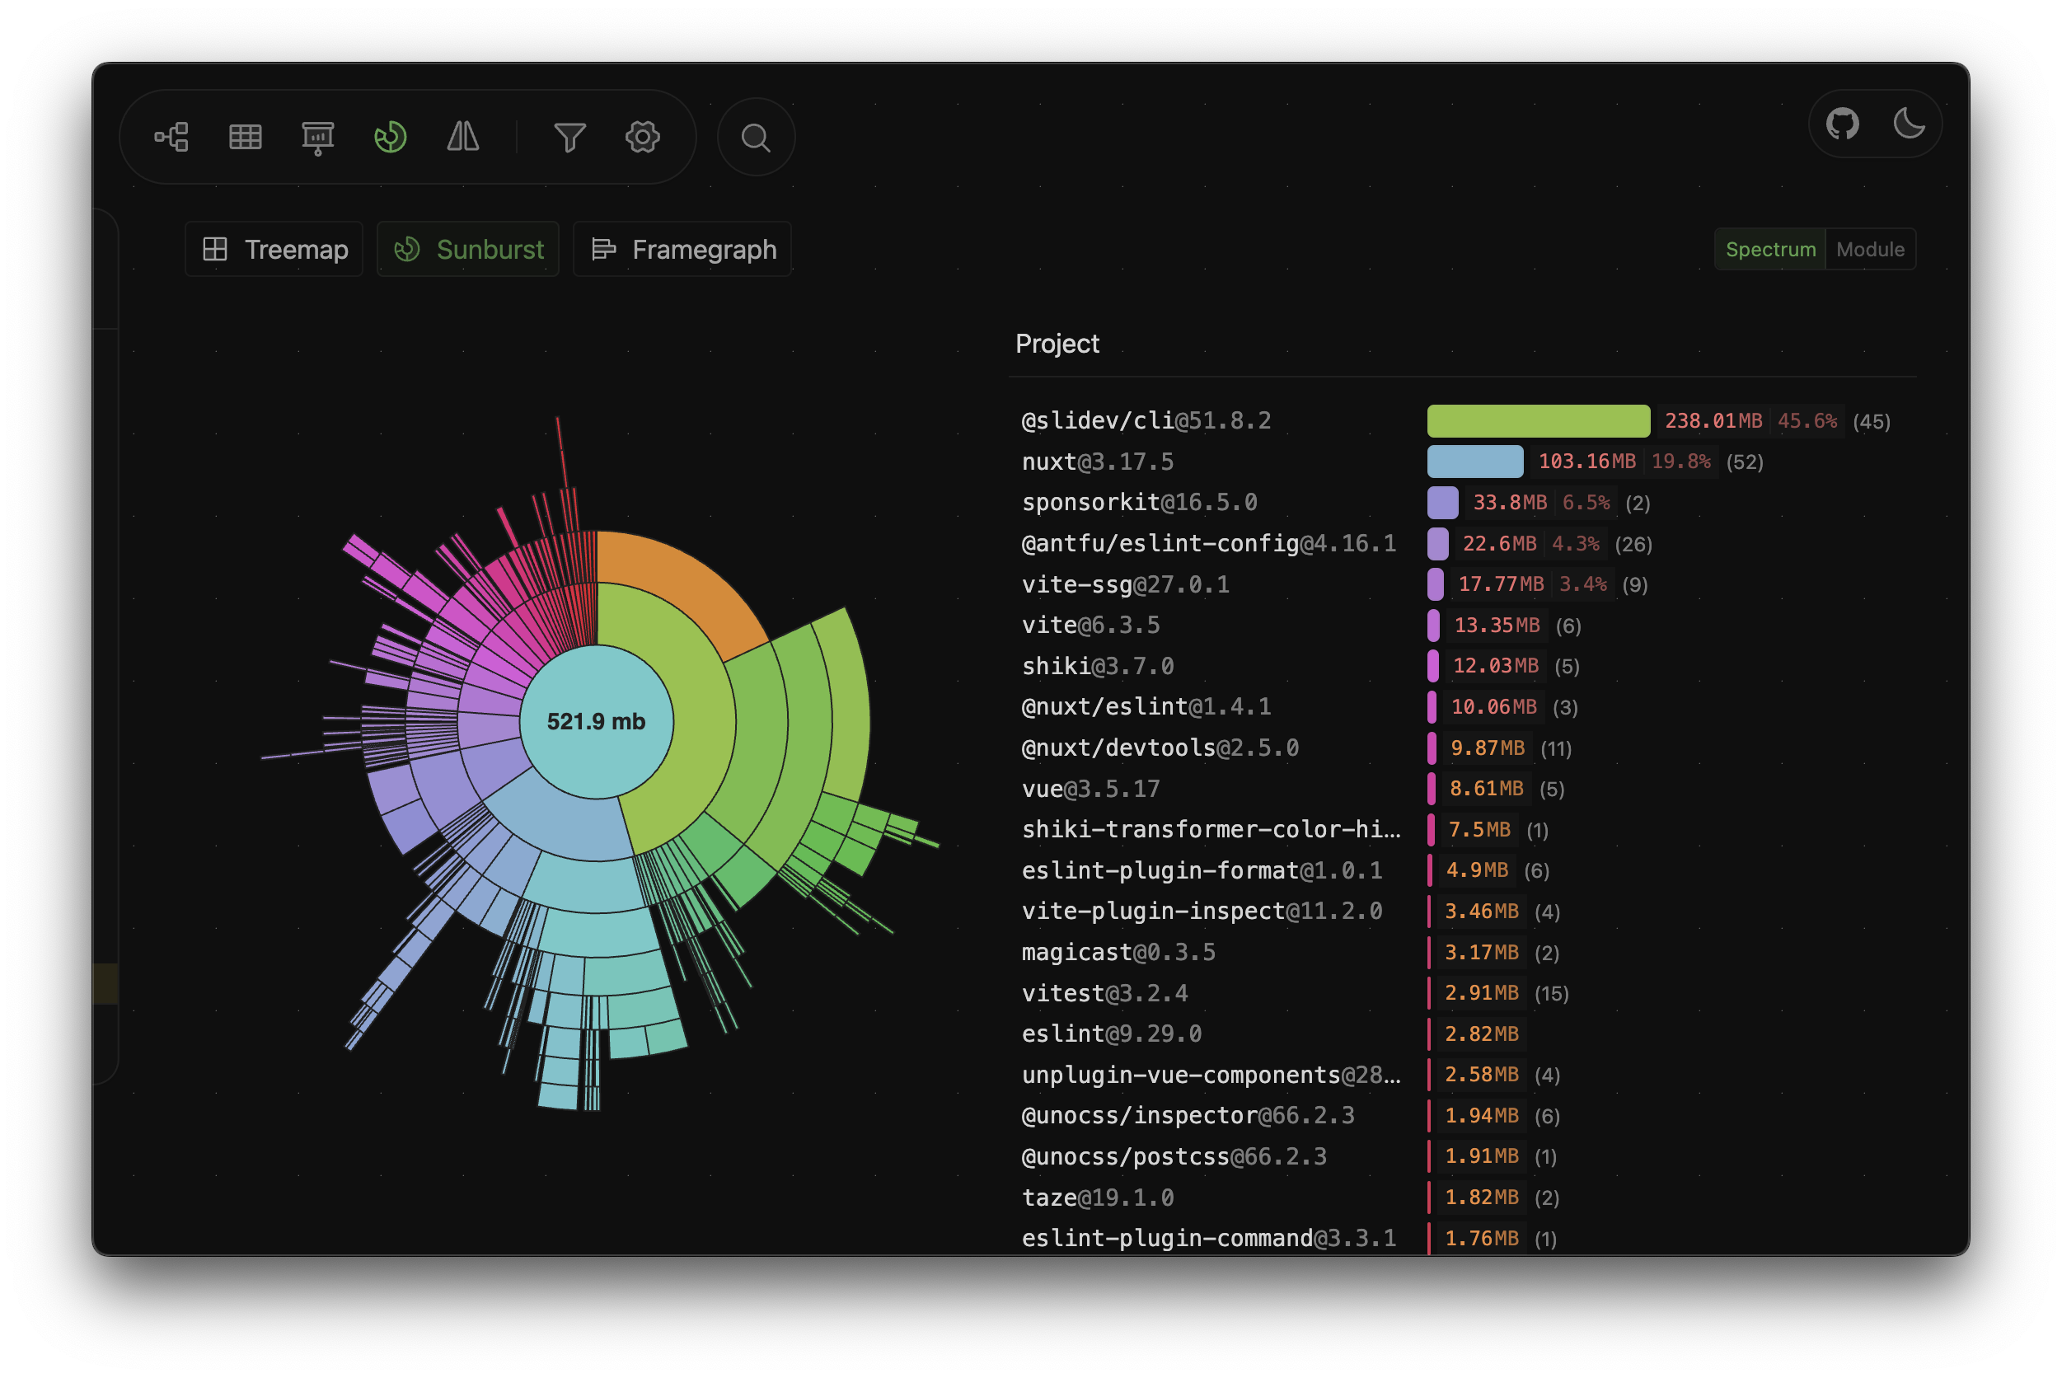This screenshot has width=2062, height=1378.
Task: Select the Spectrum color mode
Action: (x=1770, y=250)
